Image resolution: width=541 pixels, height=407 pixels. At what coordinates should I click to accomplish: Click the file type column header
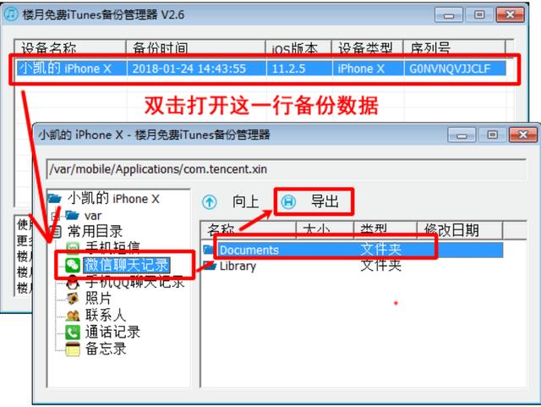coord(385,230)
